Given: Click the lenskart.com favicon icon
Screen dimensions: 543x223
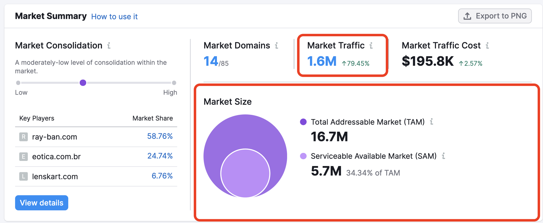Looking at the screenshot, I should coord(23,176).
